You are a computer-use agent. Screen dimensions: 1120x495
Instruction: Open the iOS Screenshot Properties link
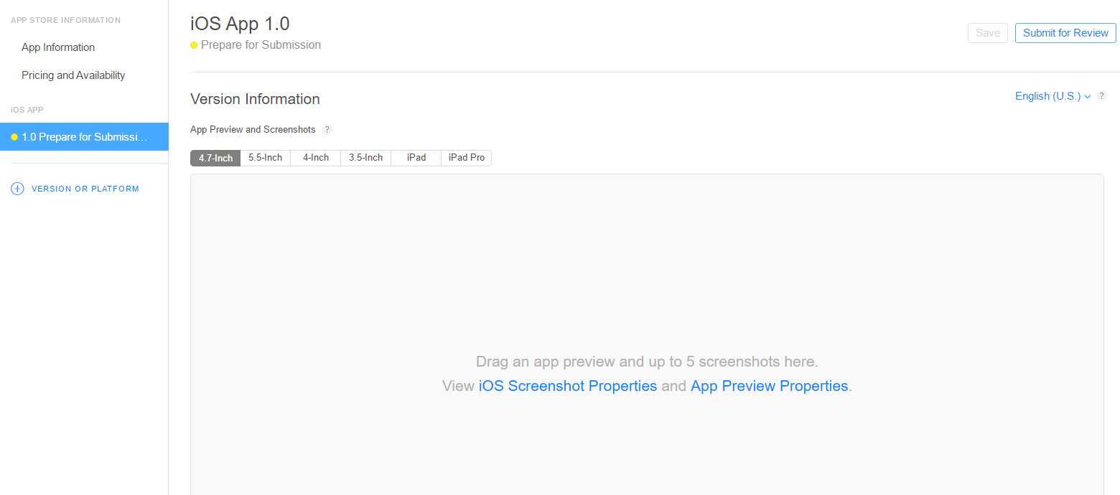coord(567,386)
